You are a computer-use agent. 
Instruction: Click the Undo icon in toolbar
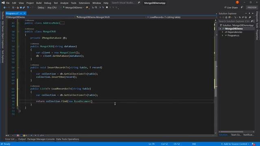28,7
